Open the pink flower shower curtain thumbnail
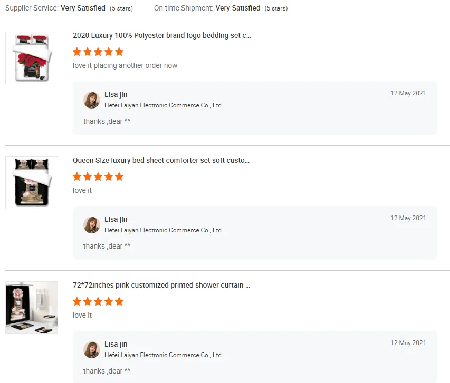The image size is (450, 383). click(32, 308)
